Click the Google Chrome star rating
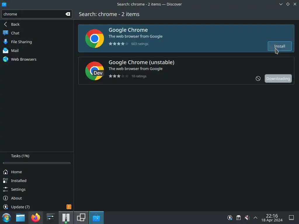The width and height of the screenshot is (299, 224). [x=119, y=44]
